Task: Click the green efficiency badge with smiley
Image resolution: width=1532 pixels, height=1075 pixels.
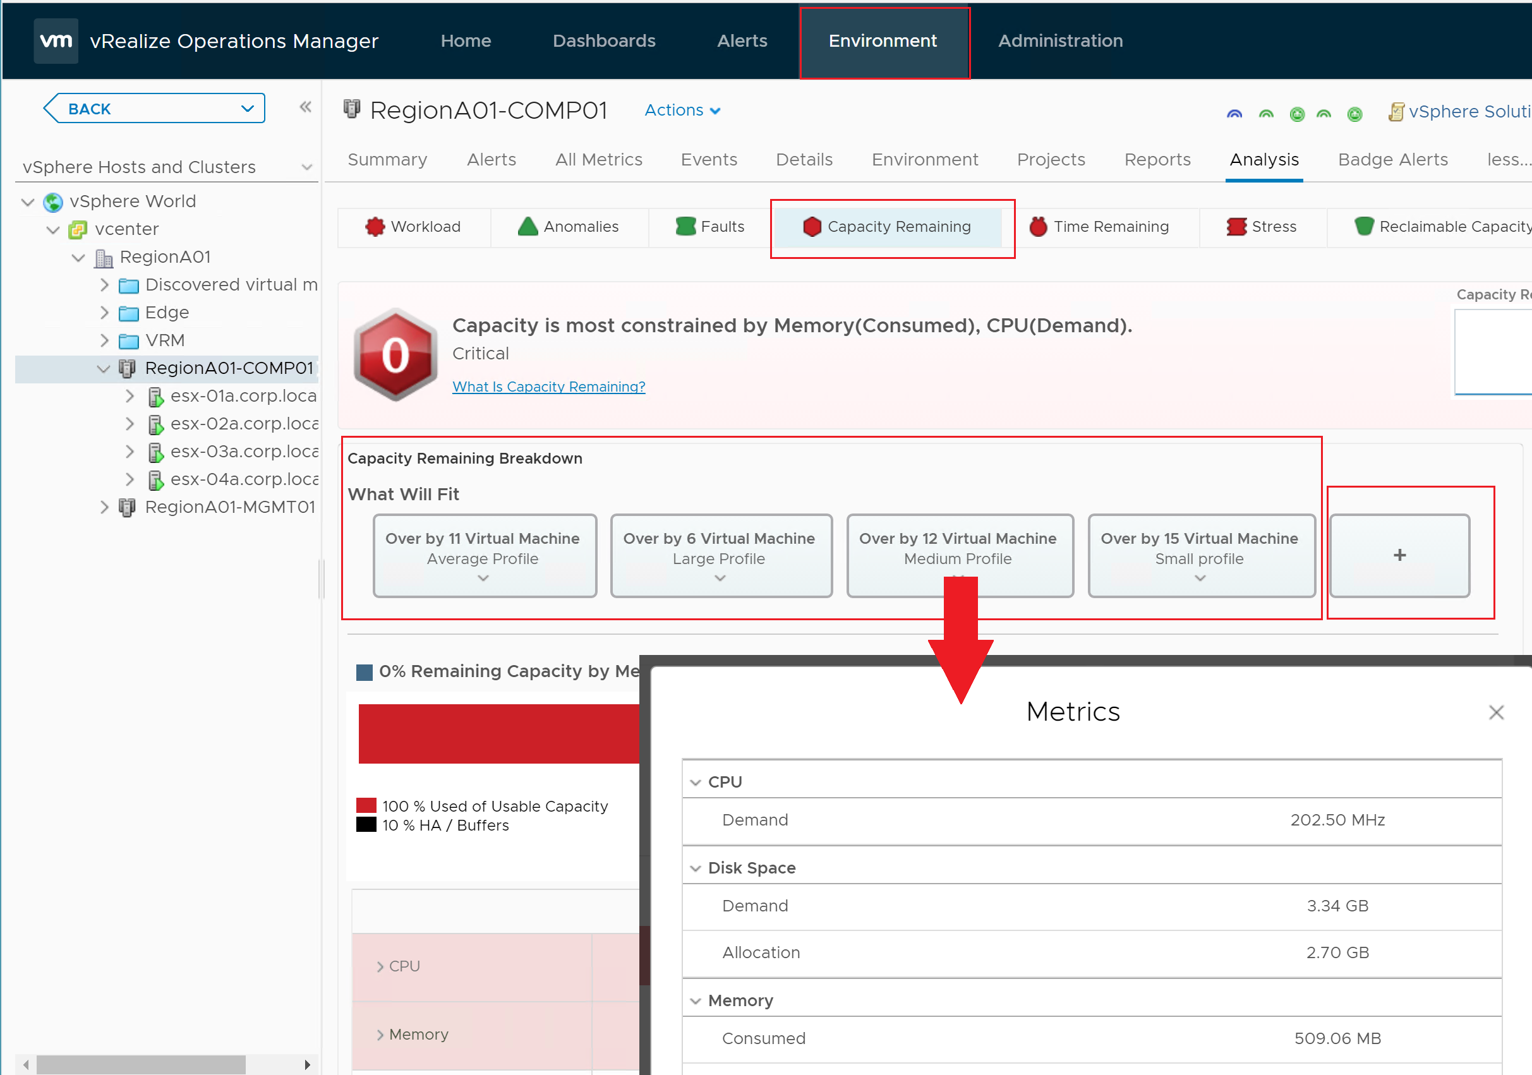Action: pos(1296,114)
